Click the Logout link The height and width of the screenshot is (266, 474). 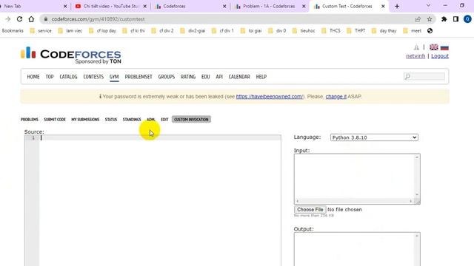tap(440, 56)
